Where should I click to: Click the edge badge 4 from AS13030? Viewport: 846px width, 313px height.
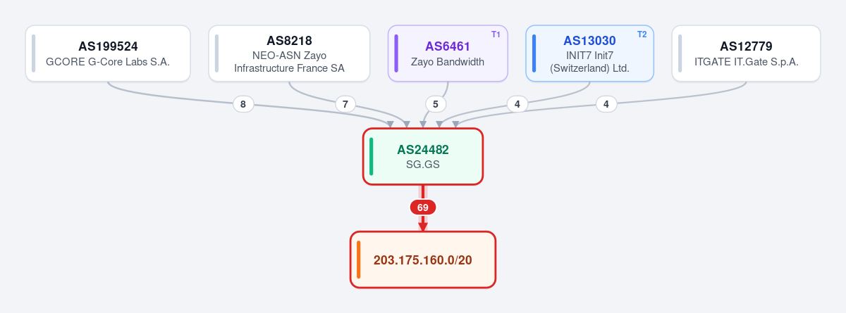(x=517, y=104)
